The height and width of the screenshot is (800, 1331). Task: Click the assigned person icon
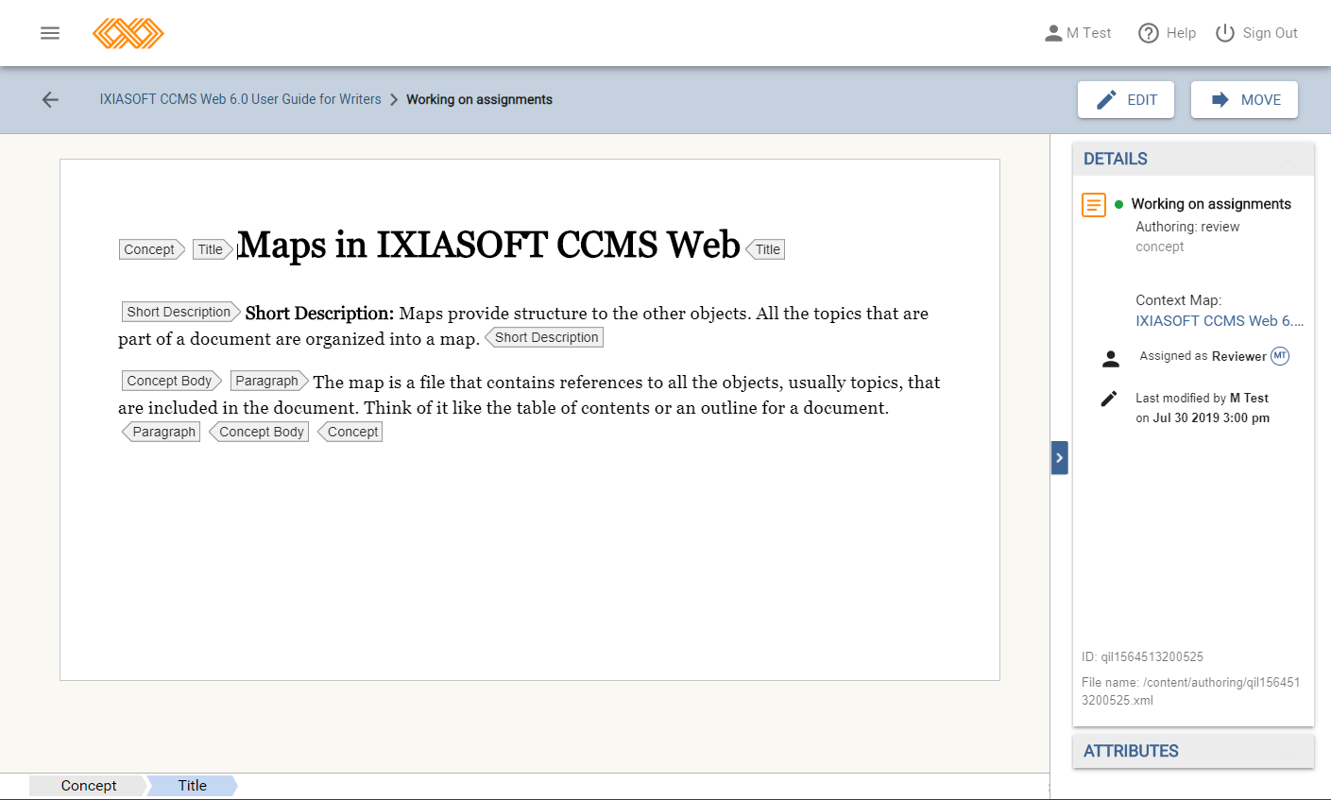pyautogui.click(x=1111, y=359)
